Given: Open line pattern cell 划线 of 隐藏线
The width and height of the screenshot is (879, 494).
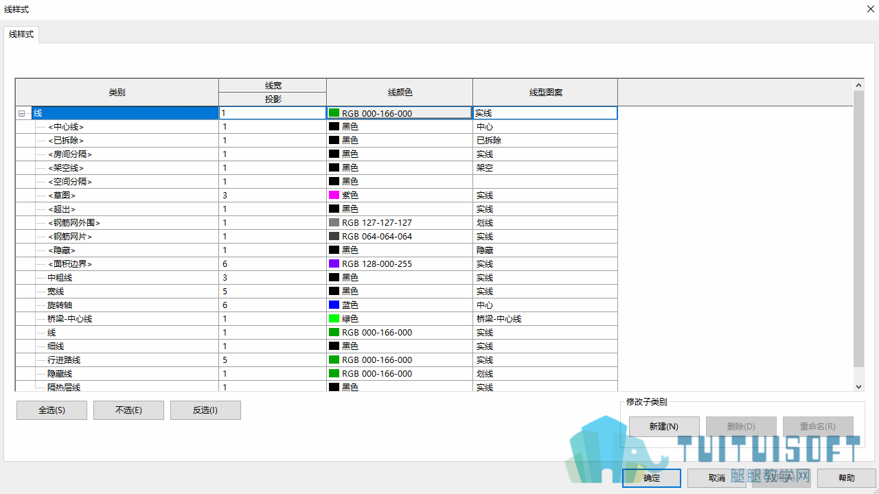Looking at the screenshot, I should [545, 374].
